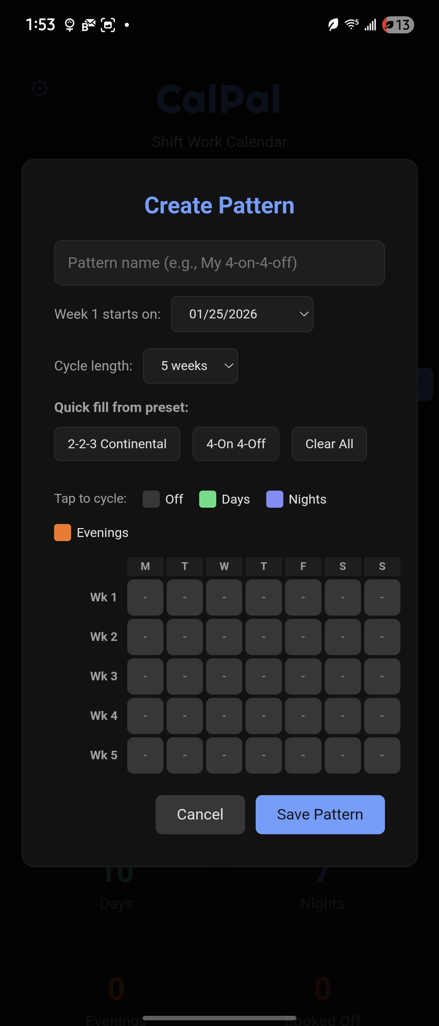
Task: Toggle the Wk 5 Wednesday shift cell
Action: click(224, 755)
